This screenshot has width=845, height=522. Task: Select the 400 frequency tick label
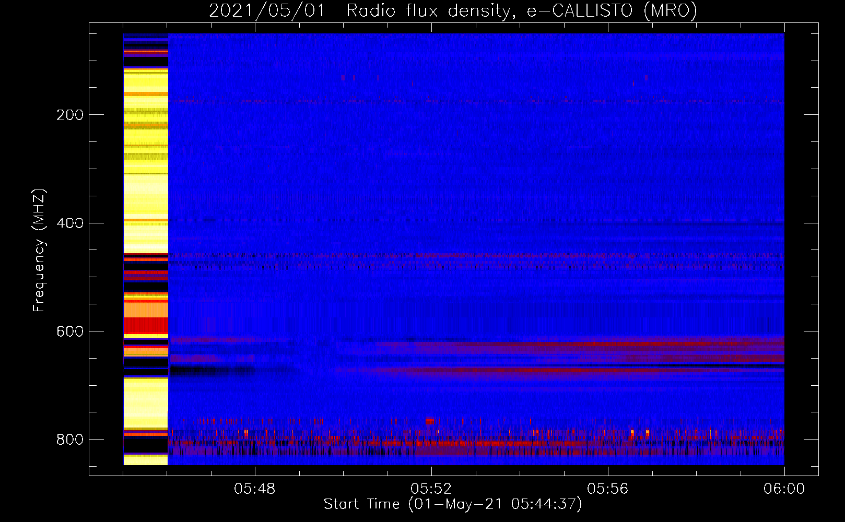(70, 223)
